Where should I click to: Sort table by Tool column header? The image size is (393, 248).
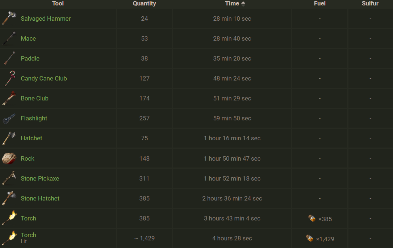click(58, 4)
